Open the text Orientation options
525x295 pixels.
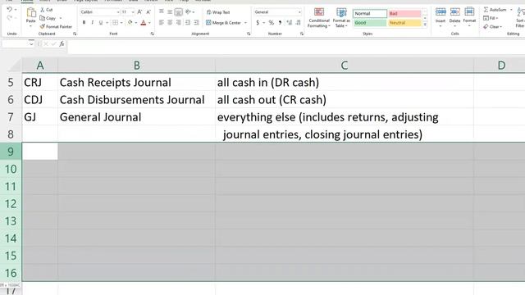pyautogui.click(x=189, y=12)
